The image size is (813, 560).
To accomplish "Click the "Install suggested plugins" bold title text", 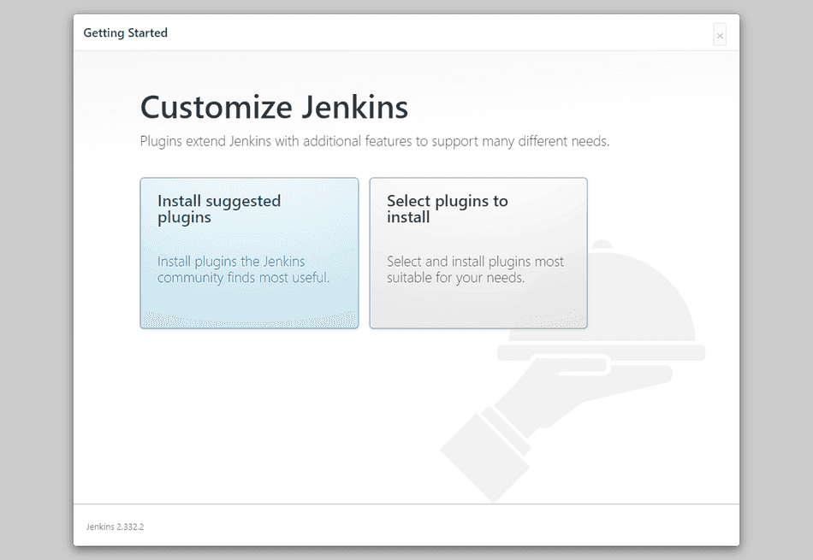I will tap(218, 209).
